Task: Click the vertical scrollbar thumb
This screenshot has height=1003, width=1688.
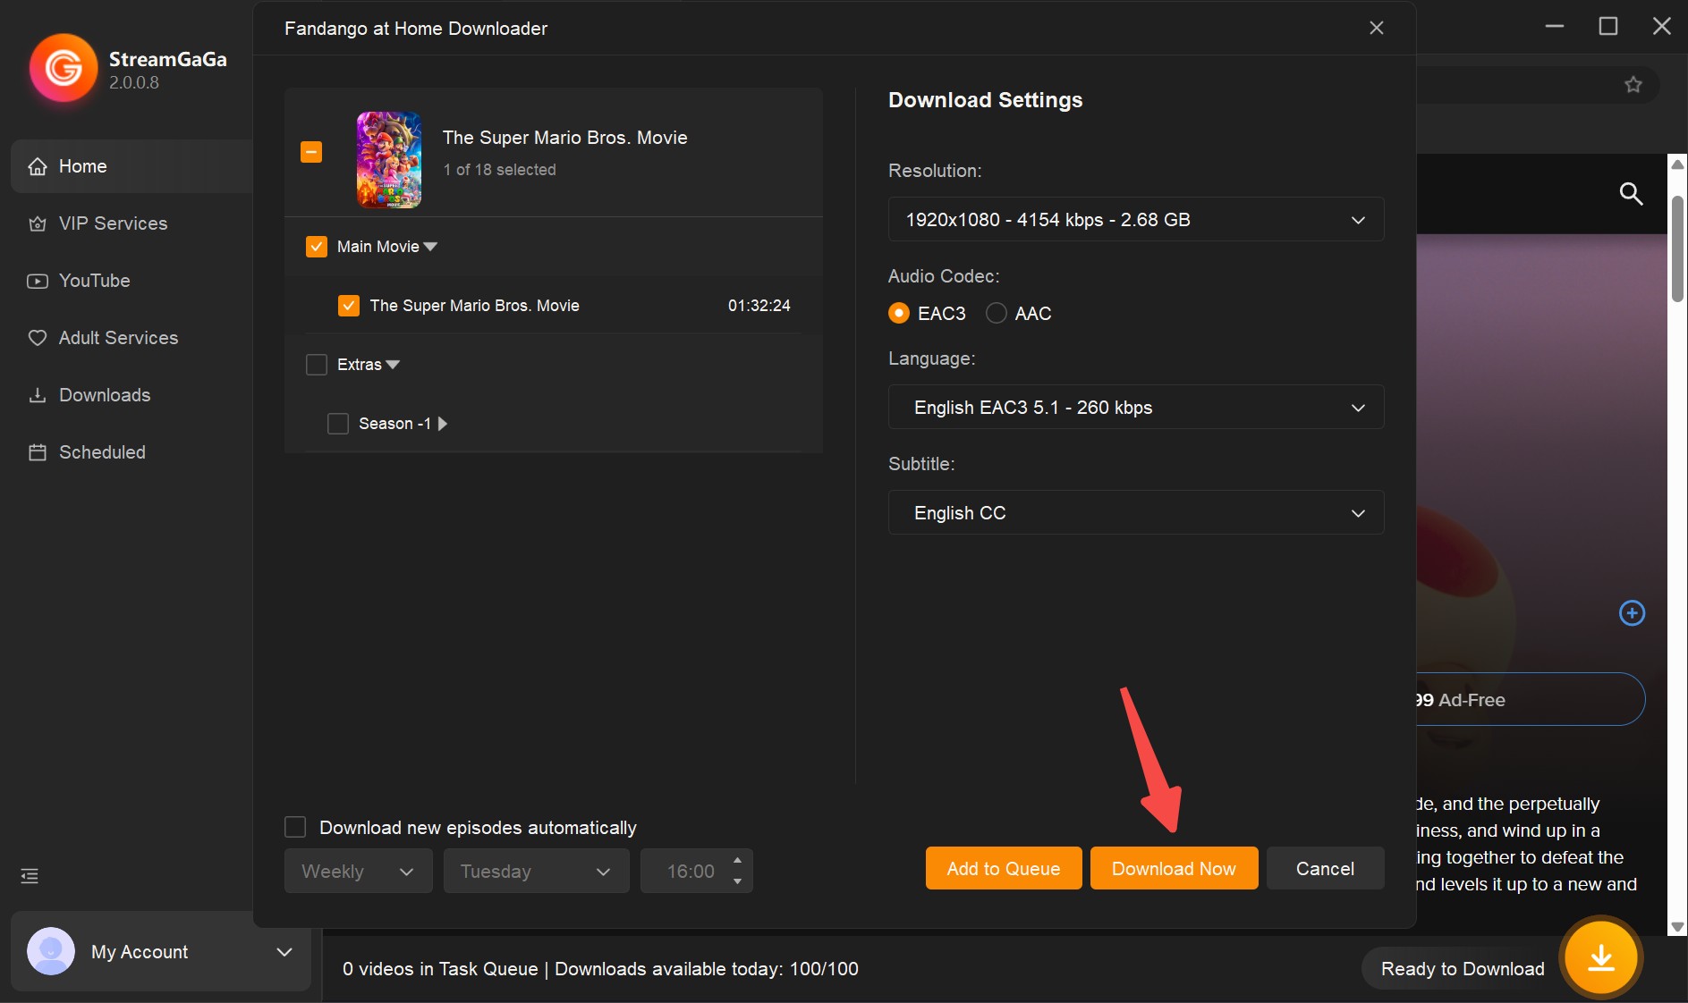Action: click(1678, 250)
